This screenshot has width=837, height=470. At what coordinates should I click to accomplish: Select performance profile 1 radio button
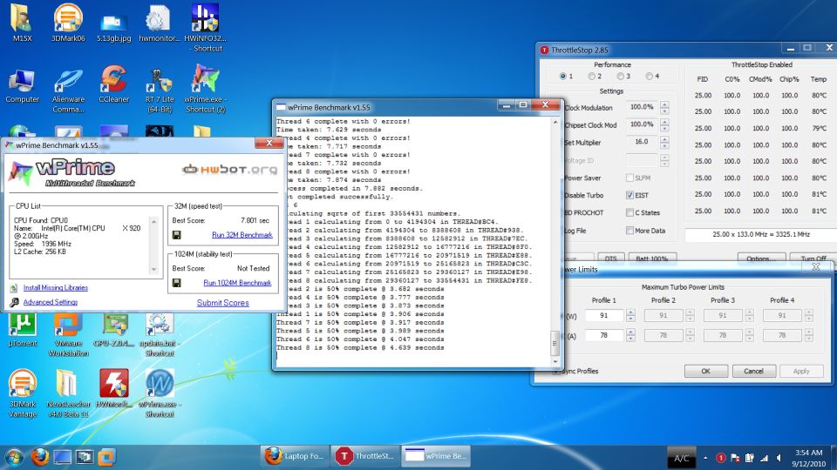coord(562,77)
